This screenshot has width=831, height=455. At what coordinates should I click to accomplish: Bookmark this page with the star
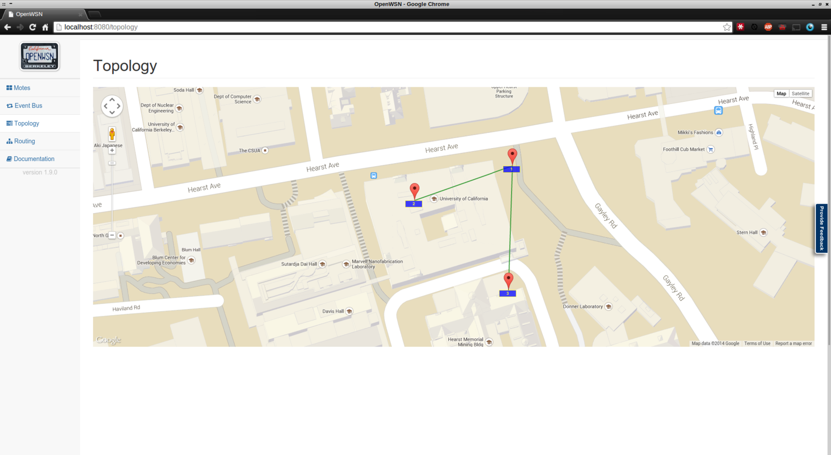(727, 27)
